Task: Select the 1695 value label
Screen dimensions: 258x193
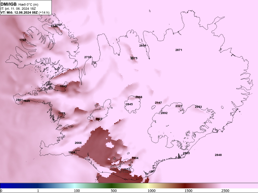Action: click(x=63, y=86)
